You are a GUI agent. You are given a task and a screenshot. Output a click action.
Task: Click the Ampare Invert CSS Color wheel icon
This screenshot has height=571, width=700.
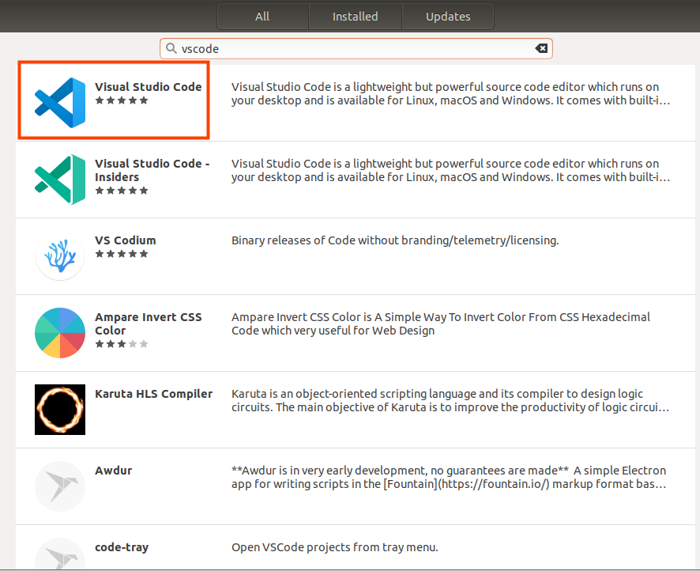click(x=59, y=333)
